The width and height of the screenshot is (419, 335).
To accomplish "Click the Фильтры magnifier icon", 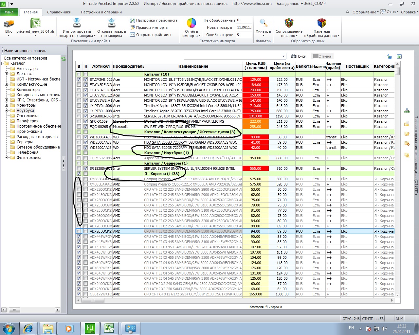I will click(x=264, y=23).
